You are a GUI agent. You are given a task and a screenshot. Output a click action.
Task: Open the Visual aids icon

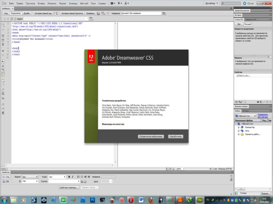click(103, 13)
